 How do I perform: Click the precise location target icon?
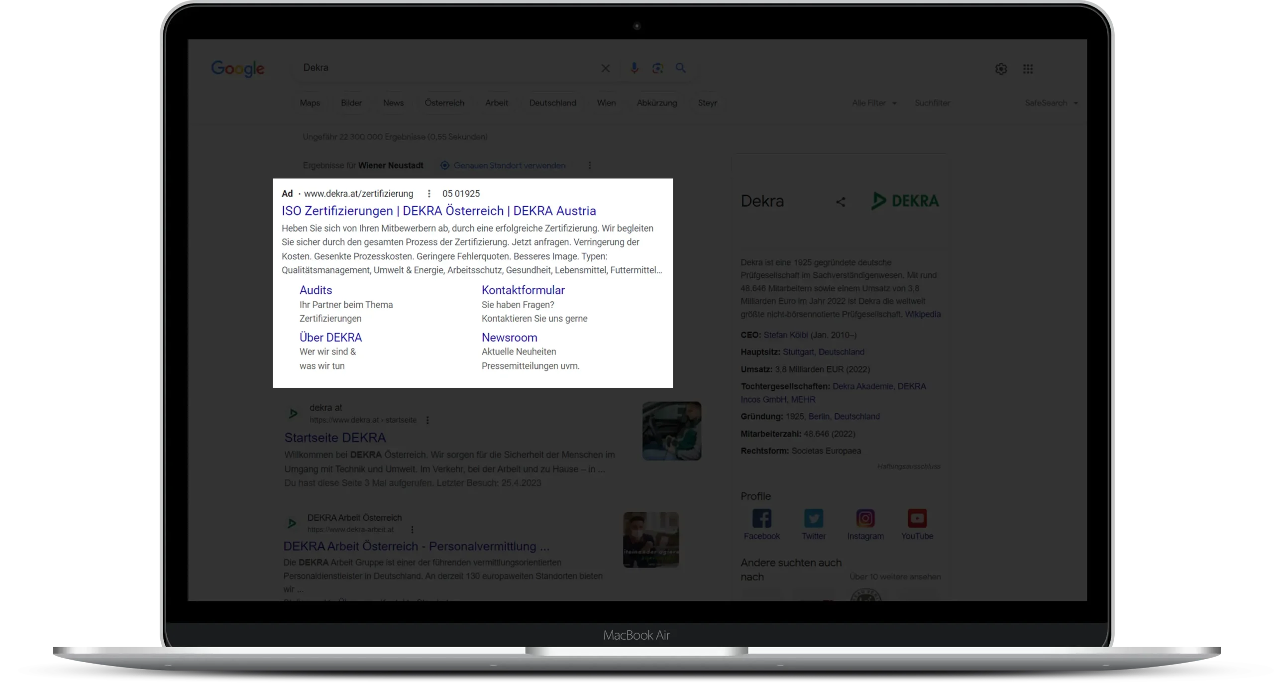coord(444,165)
